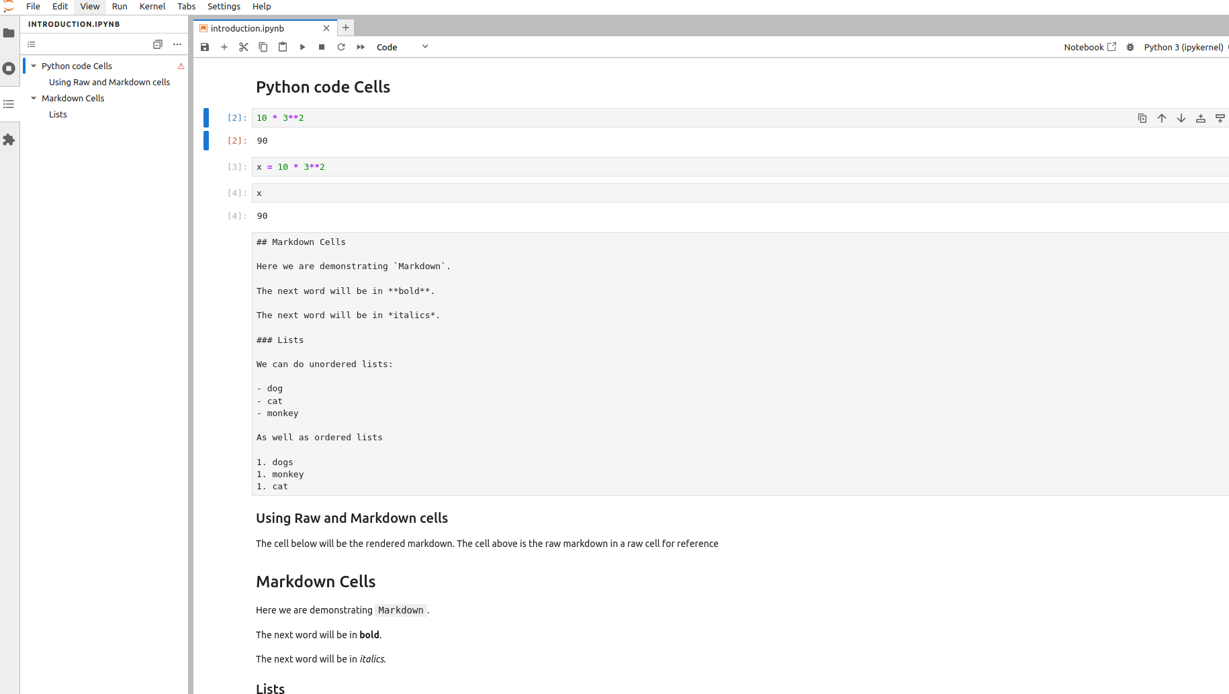Restart the kernel using the circular arrow
The height and width of the screenshot is (694, 1229).
pos(341,47)
